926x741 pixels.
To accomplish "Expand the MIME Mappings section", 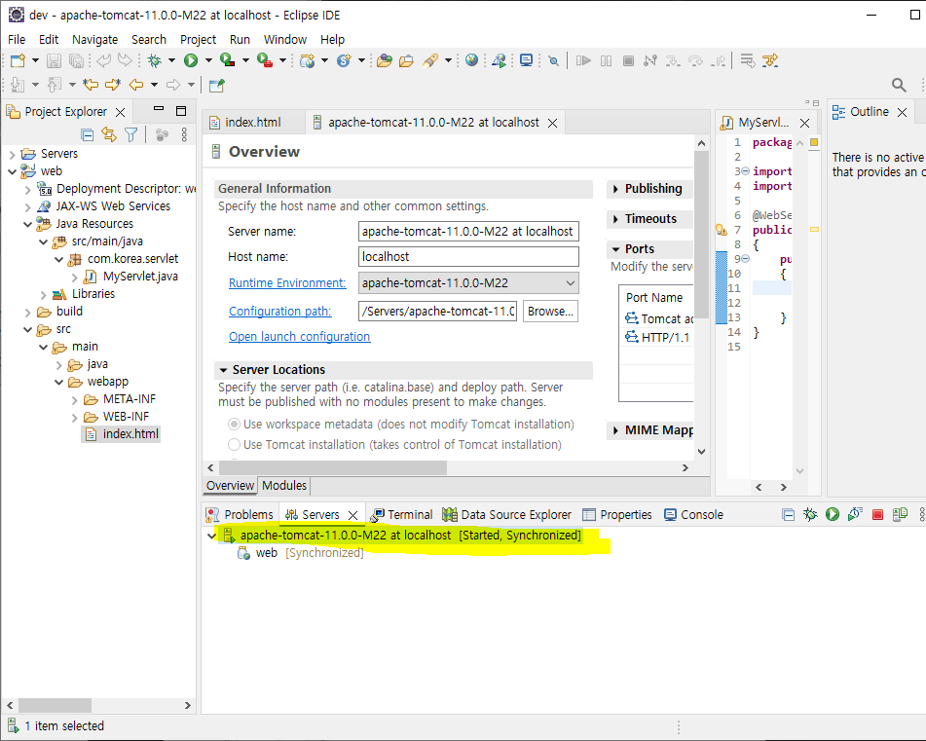I will click(615, 430).
